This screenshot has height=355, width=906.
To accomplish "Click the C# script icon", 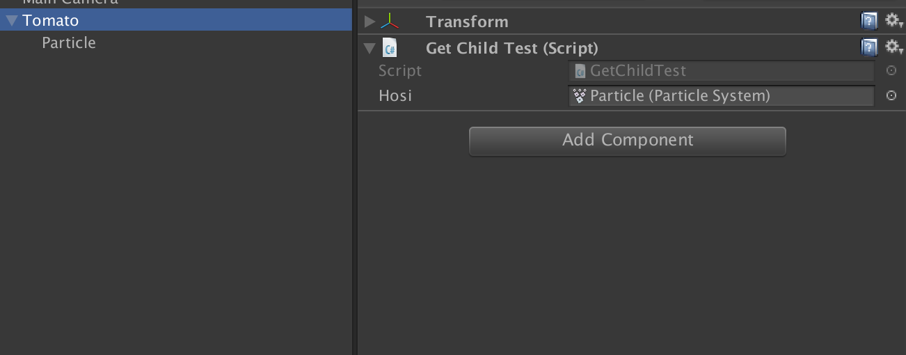I will pyautogui.click(x=390, y=48).
